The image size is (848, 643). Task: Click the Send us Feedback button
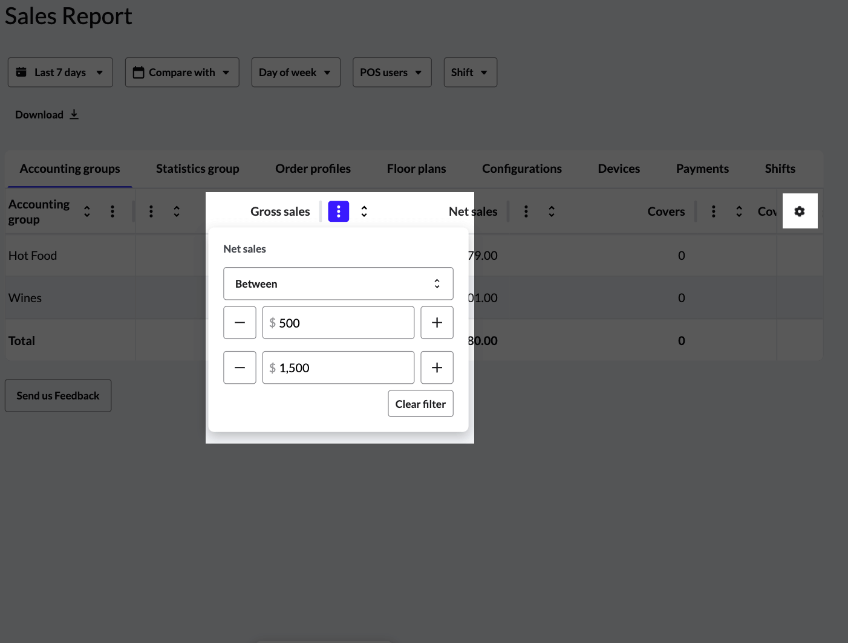pos(57,395)
